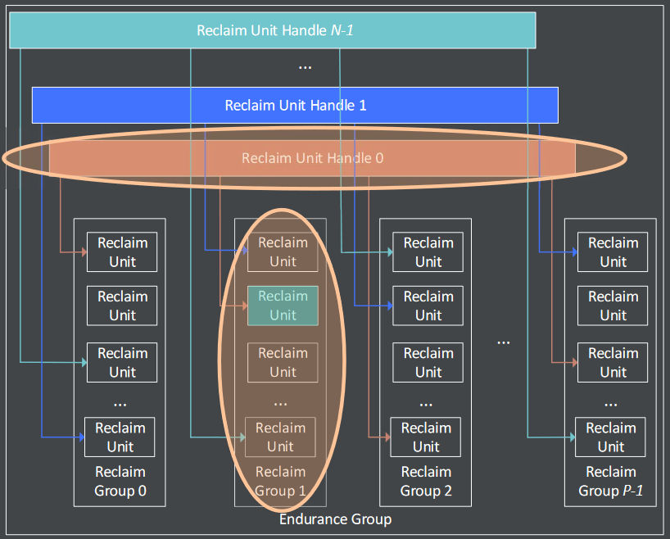Viewport: 670px width, 539px height.
Task: Click the bottom Reclaim Unit in Group P-1
Action: (x=610, y=437)
